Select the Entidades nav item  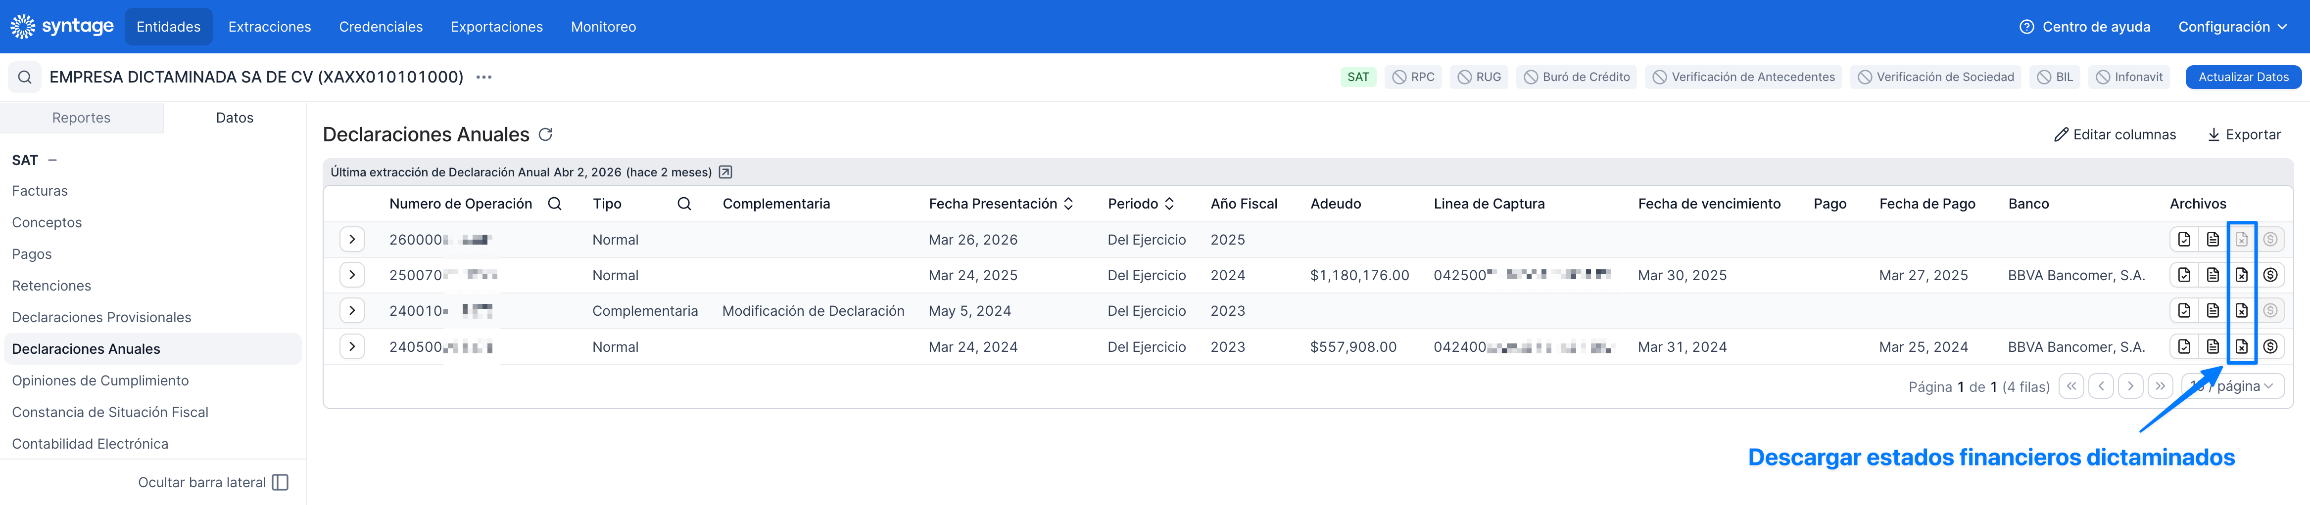pyautogui.click(x=169, y=27)
